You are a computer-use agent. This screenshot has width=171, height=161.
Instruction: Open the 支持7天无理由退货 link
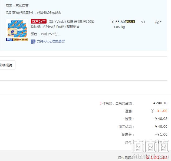tap(51, 41)
